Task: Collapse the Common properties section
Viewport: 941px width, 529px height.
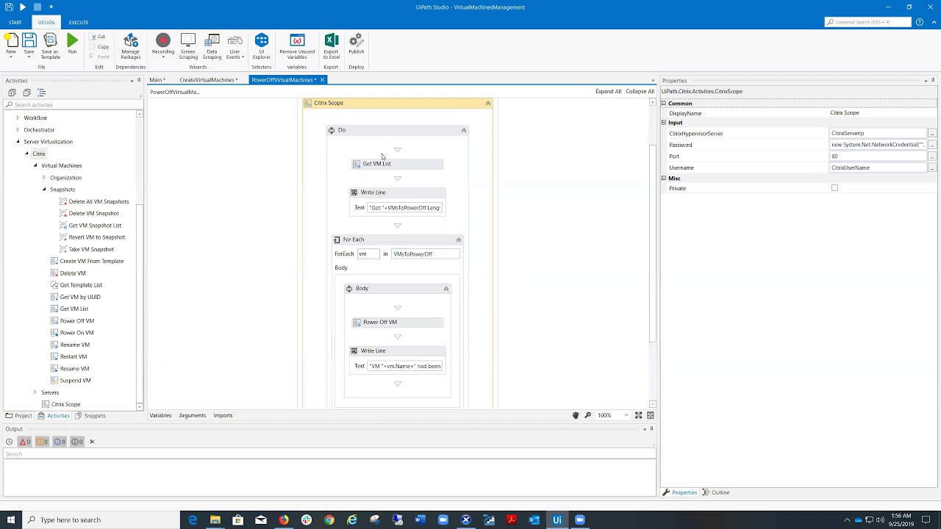Action: pyautogui.click(x=663, y=104)
